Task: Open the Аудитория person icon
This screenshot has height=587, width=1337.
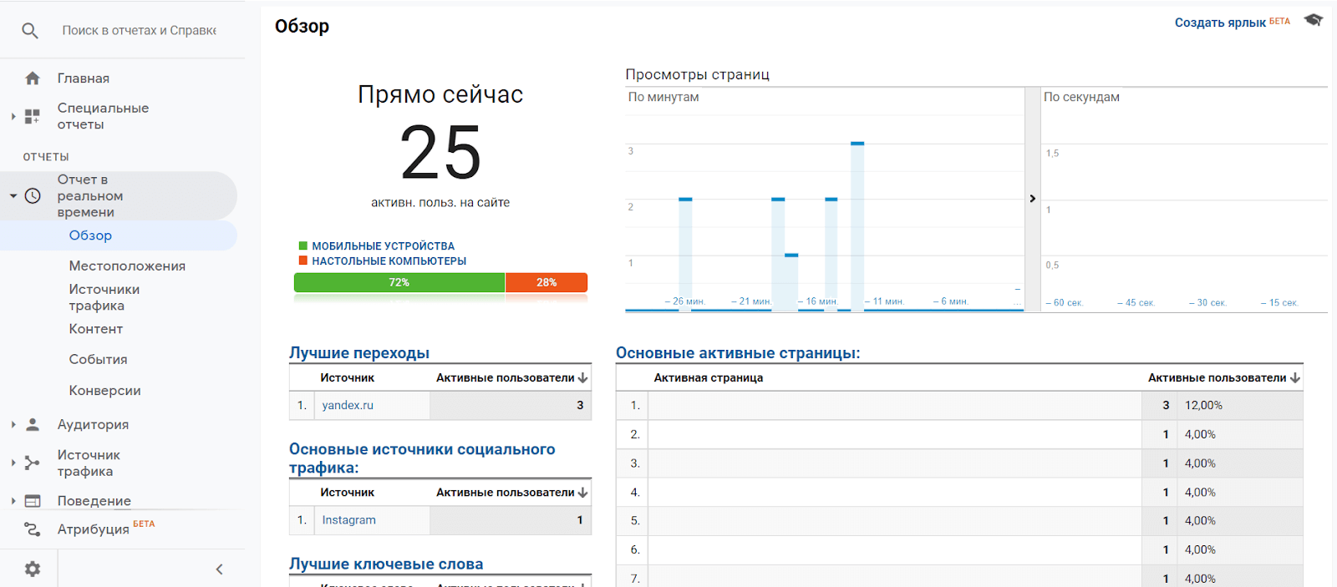Action: pyautogui.click(x=33, y=424)
